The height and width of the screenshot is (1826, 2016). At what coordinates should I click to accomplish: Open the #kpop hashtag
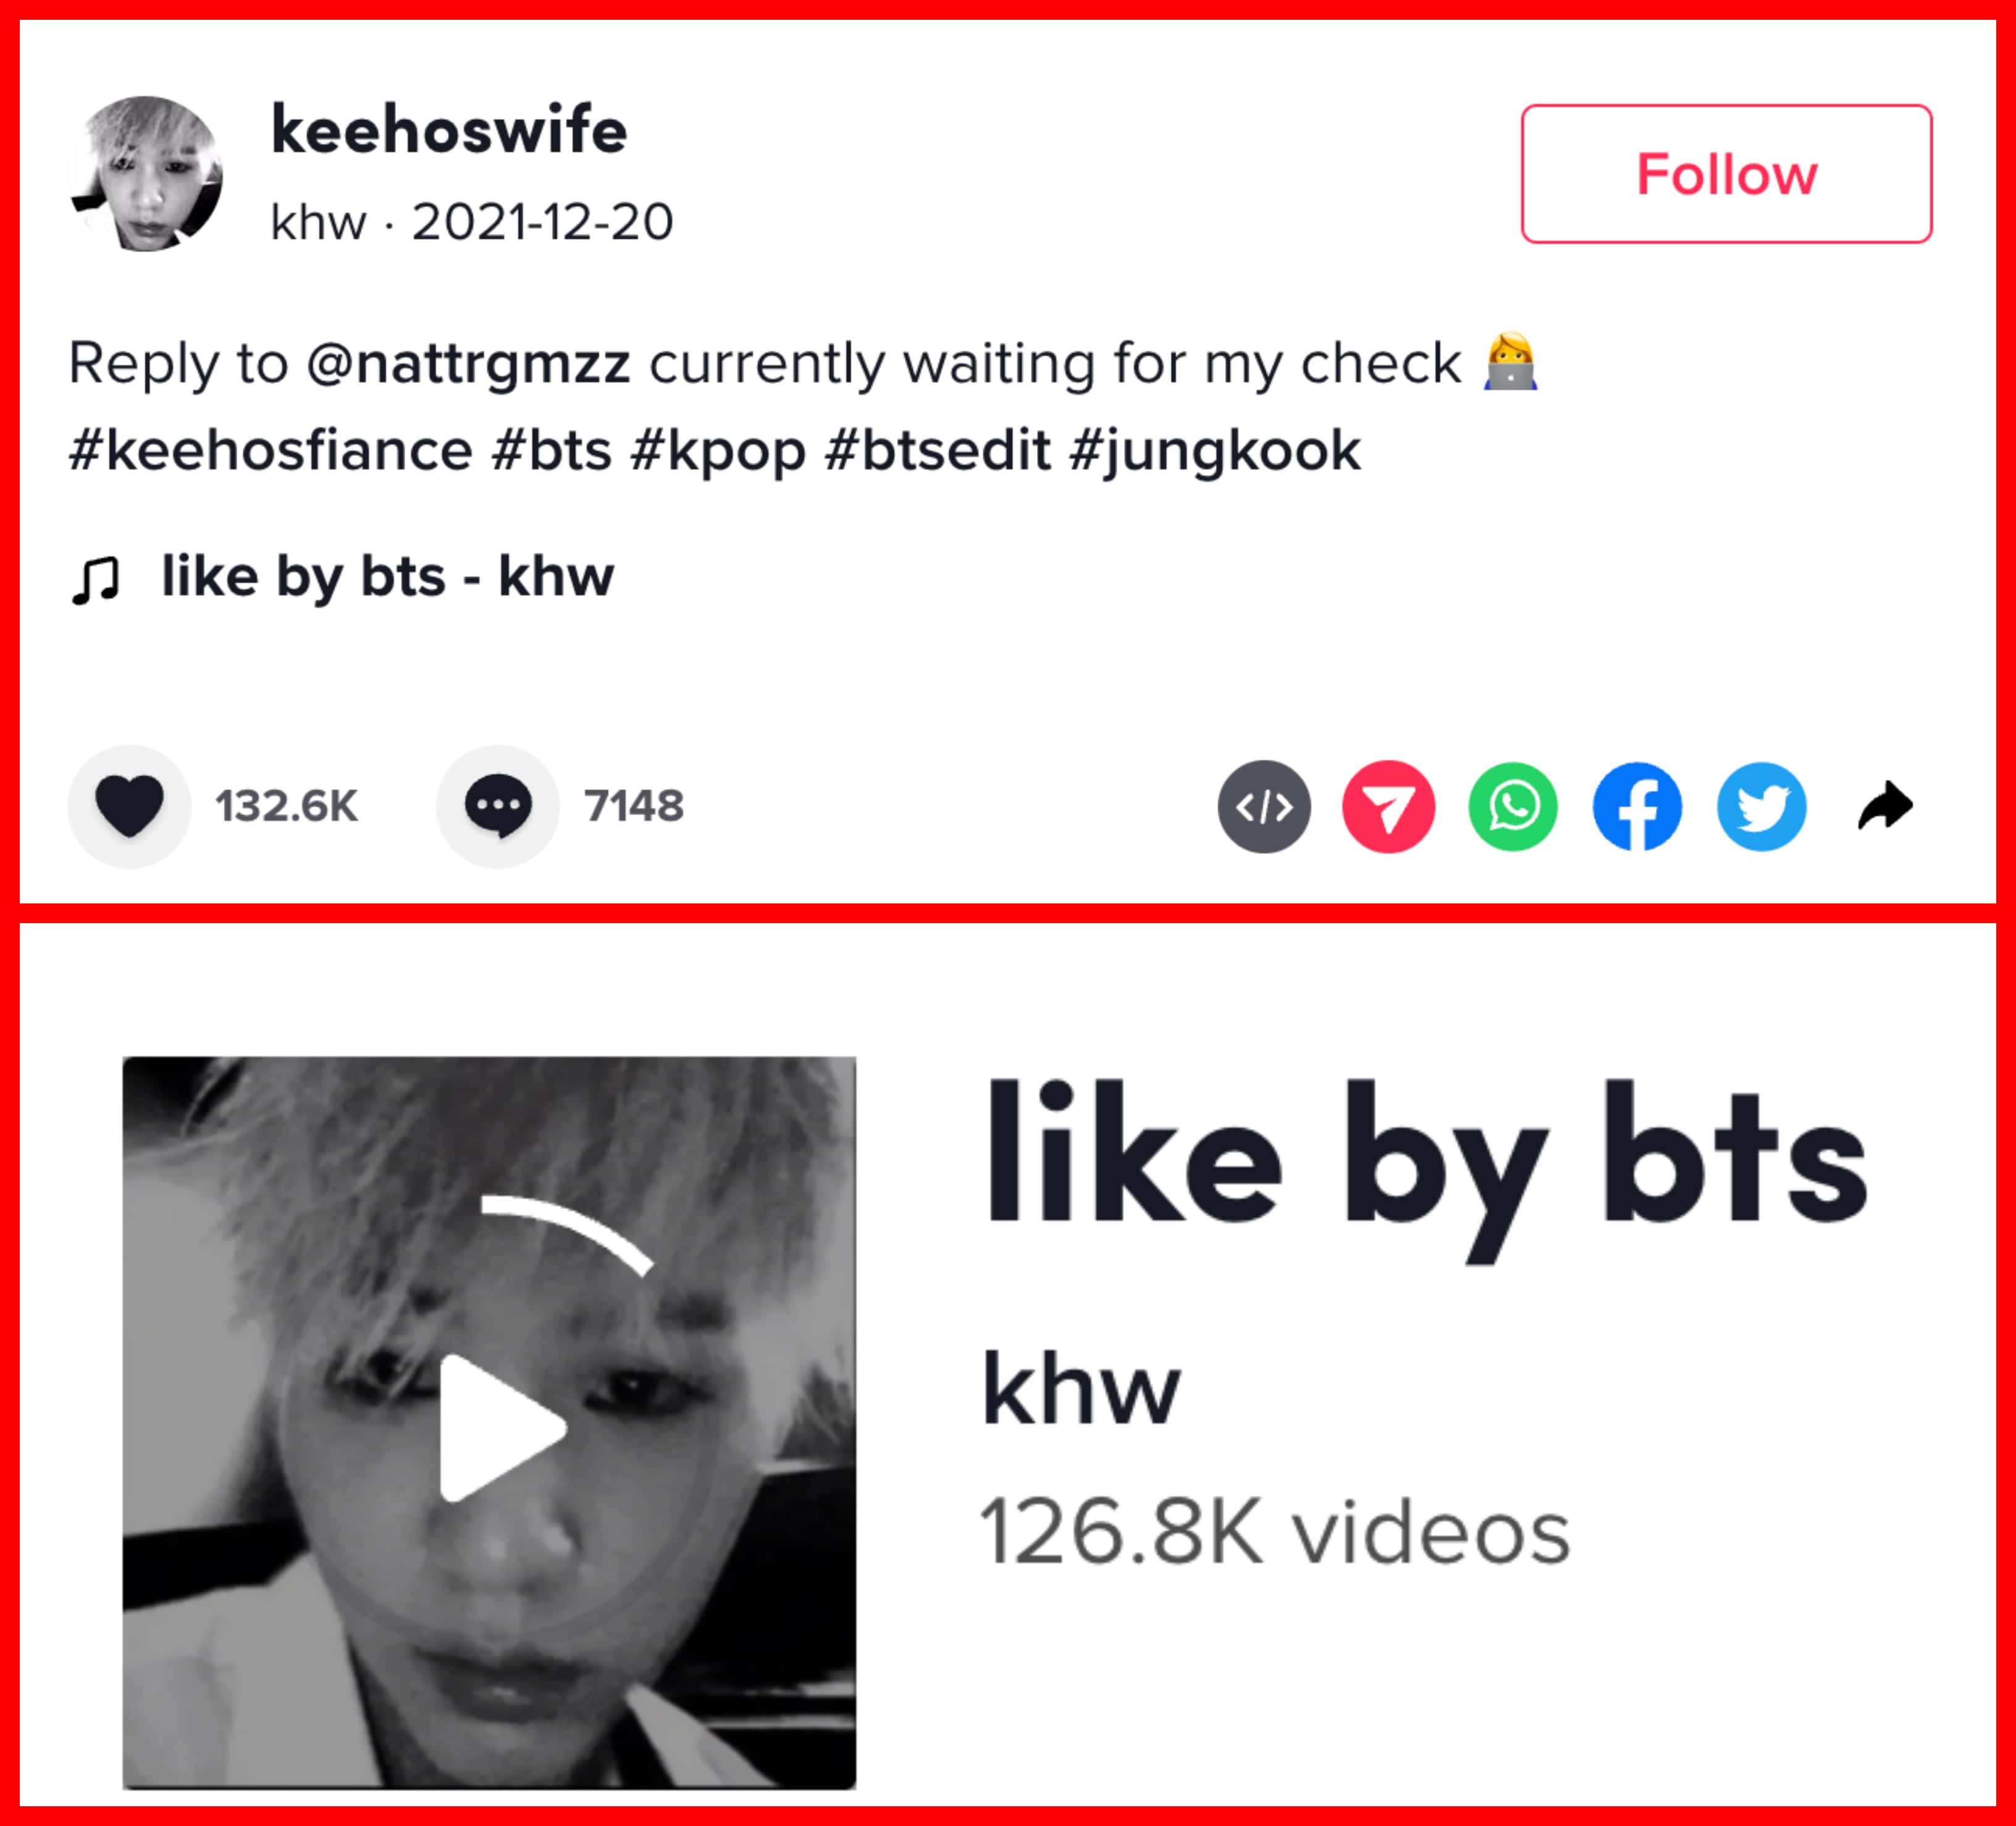(718, 450)
